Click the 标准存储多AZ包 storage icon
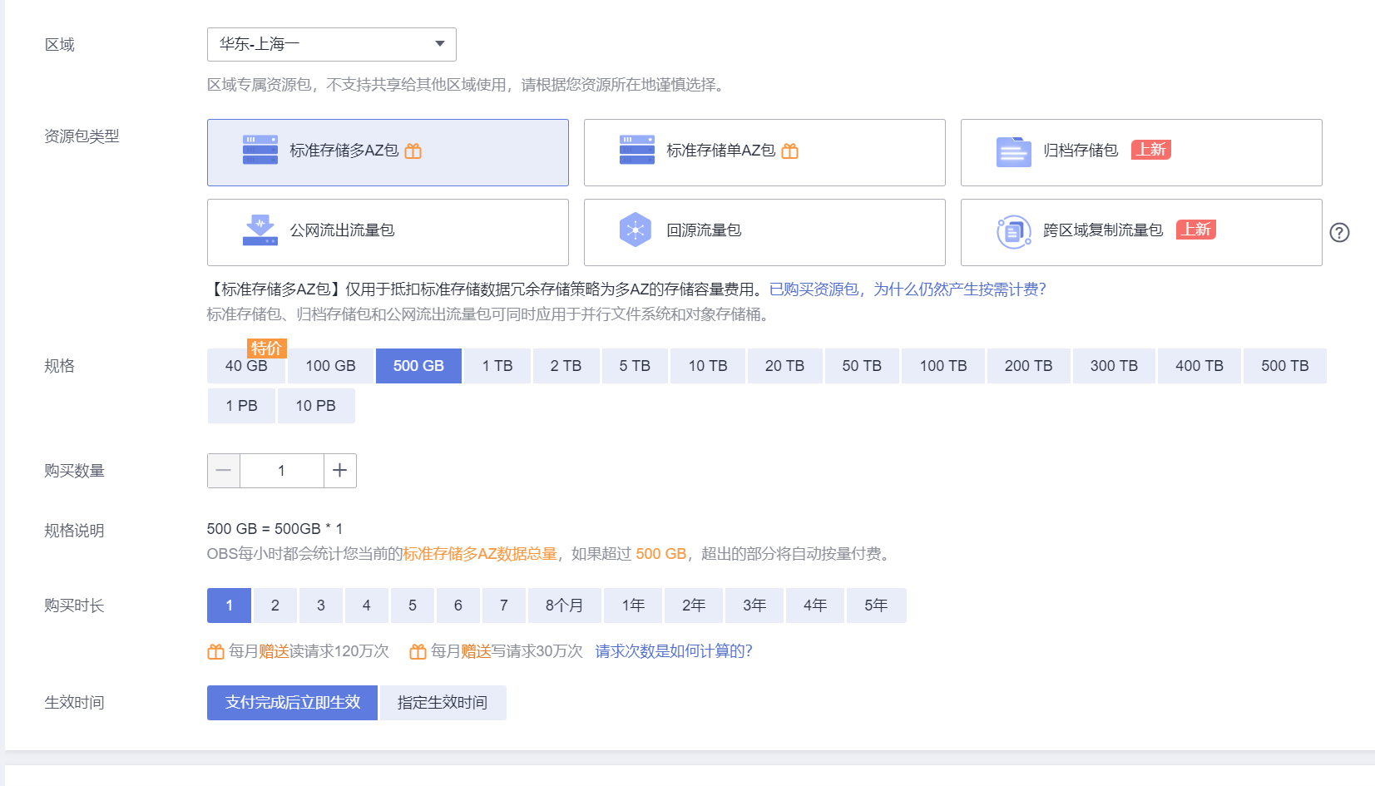The width and height of the screenshot is (1375, 786). [260, 151]
